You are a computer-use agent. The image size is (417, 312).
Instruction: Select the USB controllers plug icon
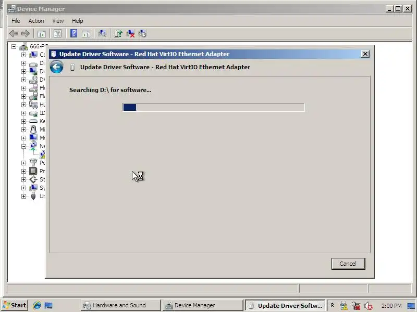(x=33, y=196)
